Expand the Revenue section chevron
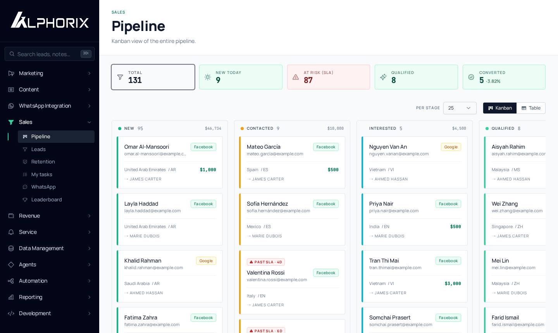This screenshot has height=333, width=558. click(89, 216)
